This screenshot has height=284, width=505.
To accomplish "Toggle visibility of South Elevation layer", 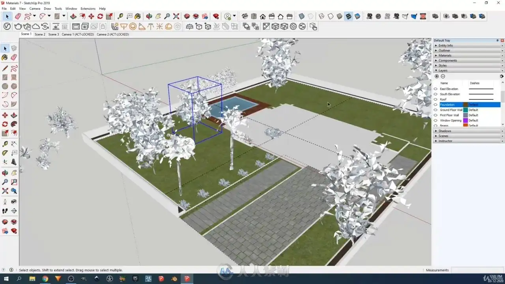I will coord(436,94).
